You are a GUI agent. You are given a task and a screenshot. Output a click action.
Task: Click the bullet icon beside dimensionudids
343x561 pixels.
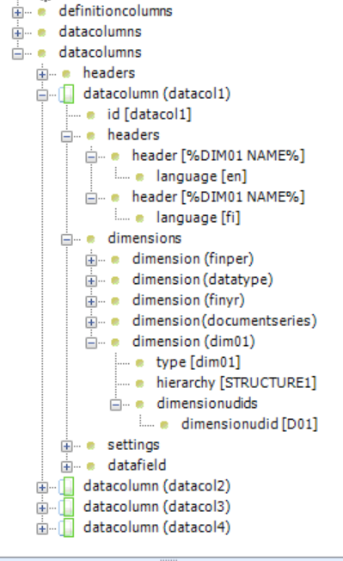(x=140, y=404)
